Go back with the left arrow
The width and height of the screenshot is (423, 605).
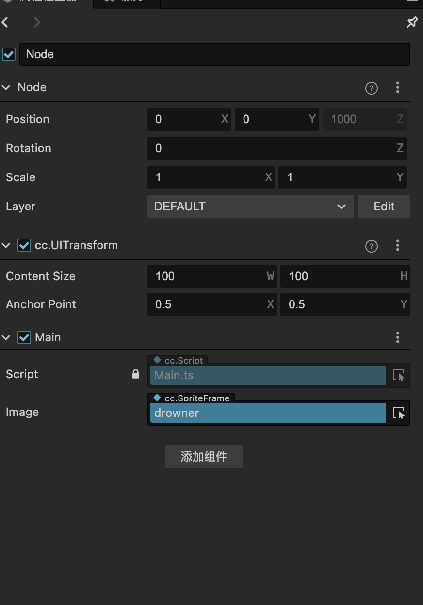pos(5,22)
